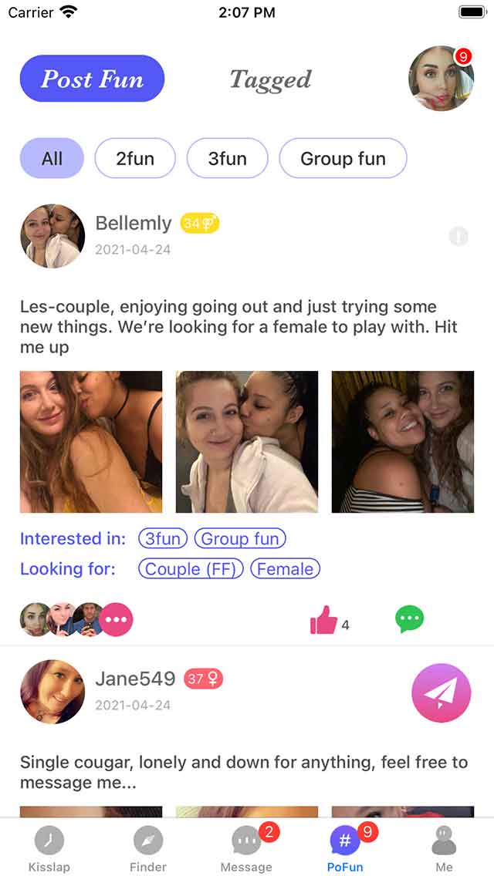
Task: Open Jane549's profile picture
Action: [x=52, y=692]
